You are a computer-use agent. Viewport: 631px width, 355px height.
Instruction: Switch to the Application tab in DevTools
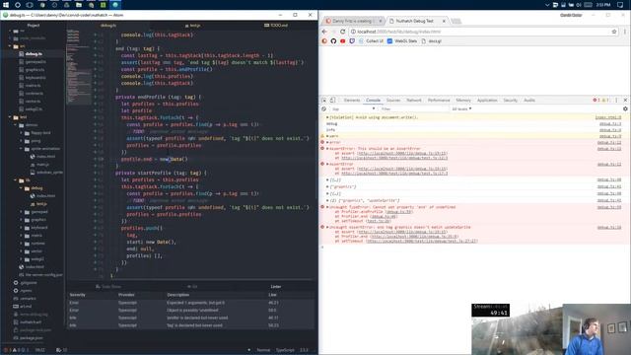(x=487, y=100)
